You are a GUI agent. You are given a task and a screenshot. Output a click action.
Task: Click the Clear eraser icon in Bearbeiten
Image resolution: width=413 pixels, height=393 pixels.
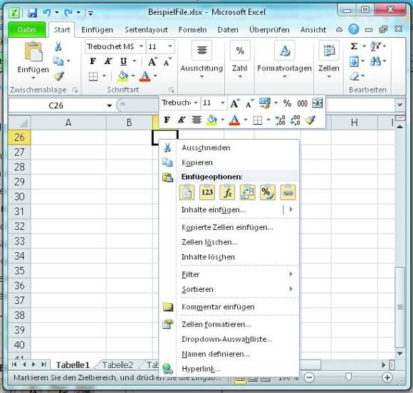coord(355,76)
